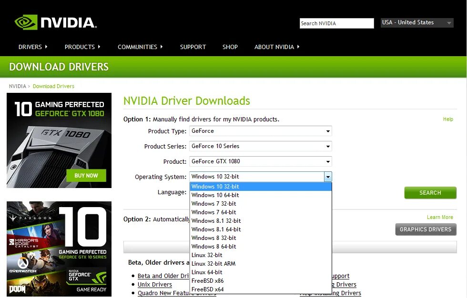This screenshot has height=298, width=467.
Task: Click the green SEARCH button
Action: click(430, 193)
